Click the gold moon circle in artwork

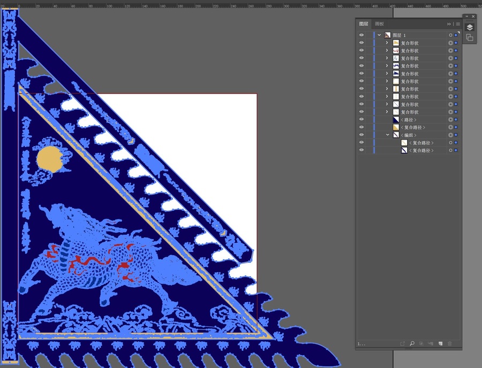49,159
